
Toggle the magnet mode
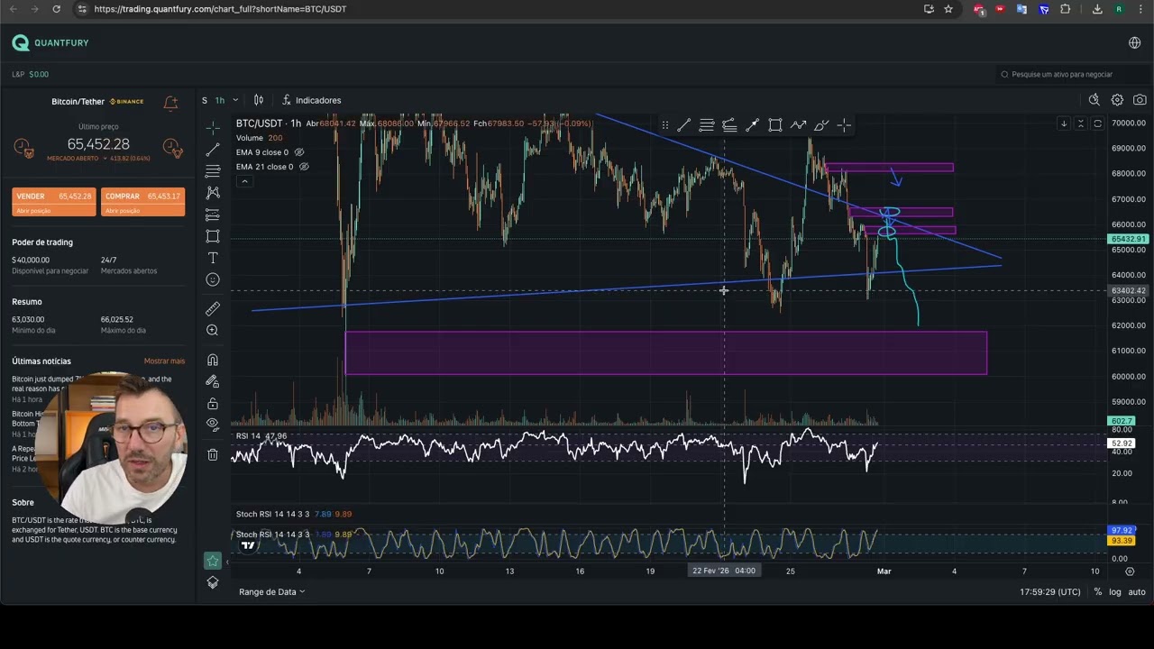tap(213, 360)
